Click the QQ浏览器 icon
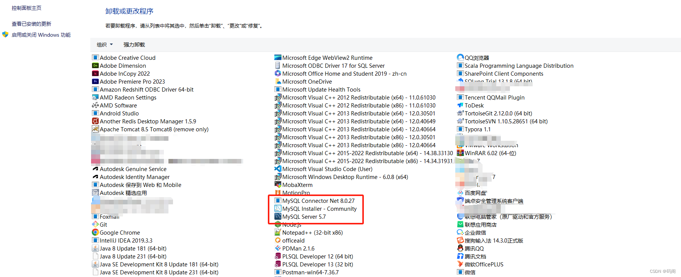681x277 pixels. click(x=460, y=58)
